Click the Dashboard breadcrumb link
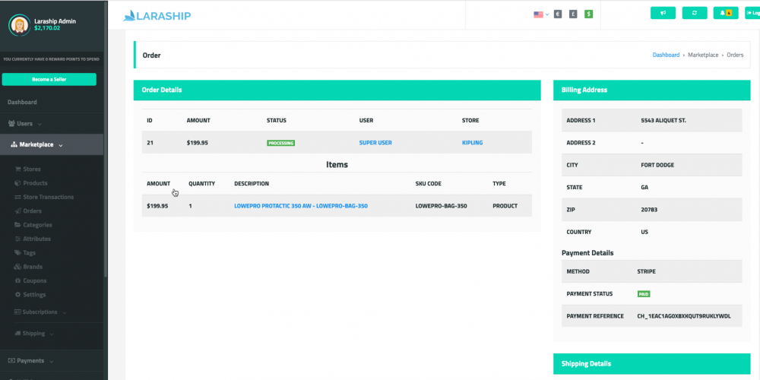Screen dimensions: 760x380 666,55
